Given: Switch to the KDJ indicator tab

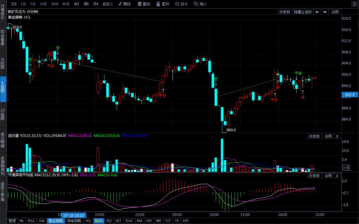Looking at the screenshot, I should (x=109, y=221).
